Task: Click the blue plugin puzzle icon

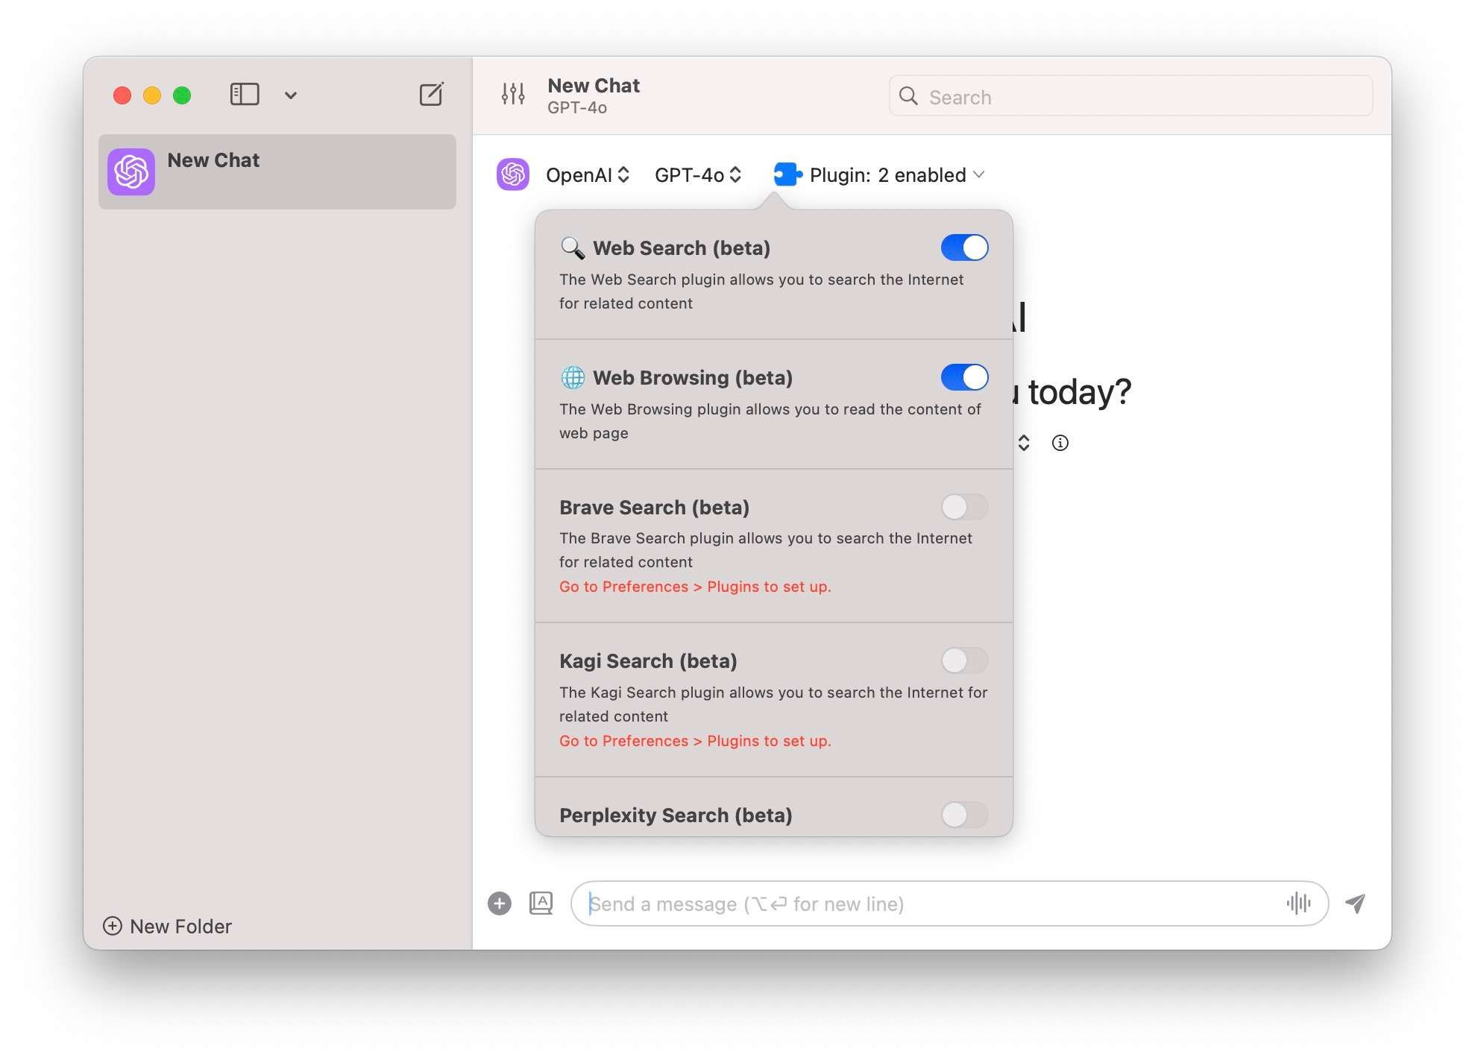Action: (787, 174)
